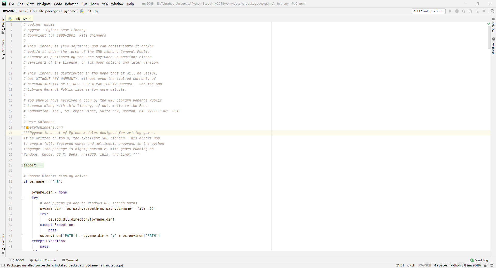Collapse the docstring fold marker on line 21
The width and height of the screenshot is (496, 268).
pos(22,133)
